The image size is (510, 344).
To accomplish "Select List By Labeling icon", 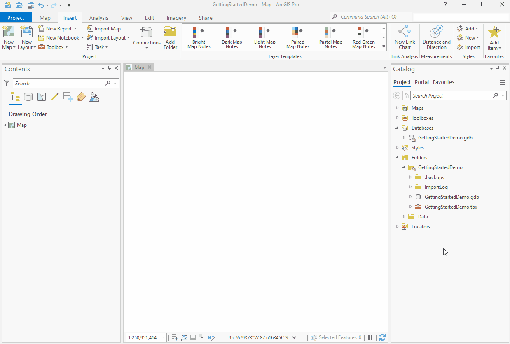I will [81, 97].
